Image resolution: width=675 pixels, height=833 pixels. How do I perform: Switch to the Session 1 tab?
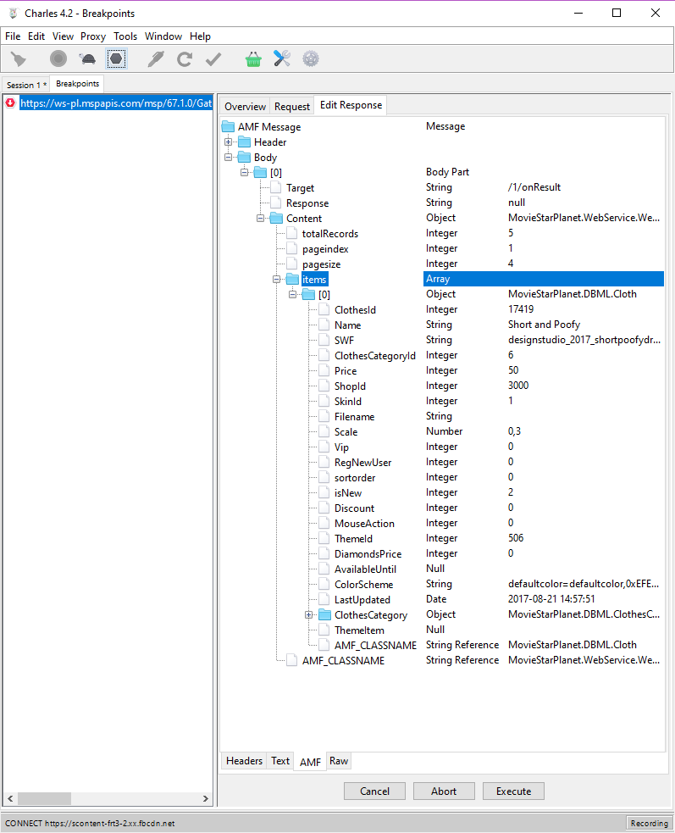[x=26, y=85]
